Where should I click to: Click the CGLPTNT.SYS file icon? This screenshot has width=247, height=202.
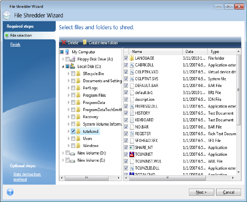pos(132,79)
